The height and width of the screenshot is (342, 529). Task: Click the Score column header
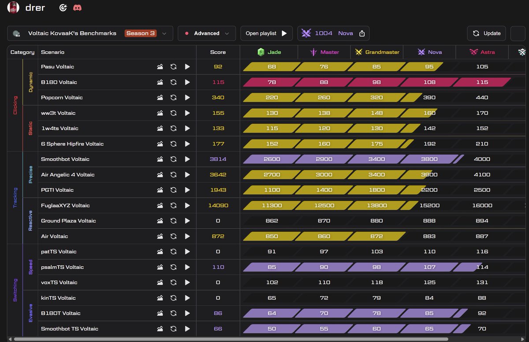tap(218, 52)
